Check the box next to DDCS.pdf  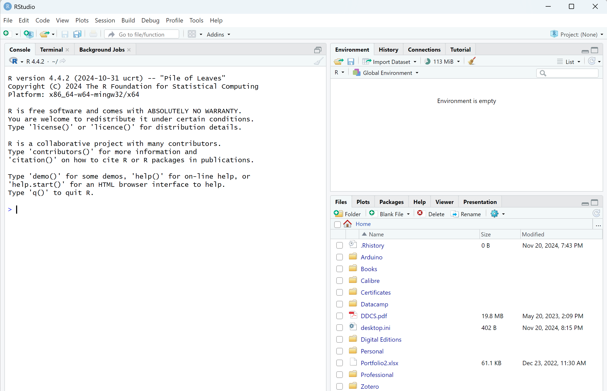point(339,316)
